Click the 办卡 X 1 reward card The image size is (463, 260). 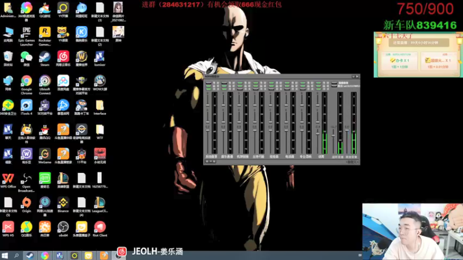pos(399,61)
